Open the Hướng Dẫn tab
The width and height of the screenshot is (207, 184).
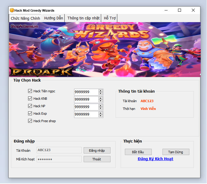coord(53,18)
